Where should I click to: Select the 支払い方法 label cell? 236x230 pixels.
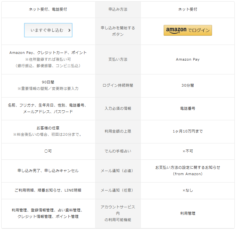[x=118, y=59]
